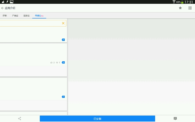Tap the star favorite icon
195x122 pixels.
(x=180, y=8)
